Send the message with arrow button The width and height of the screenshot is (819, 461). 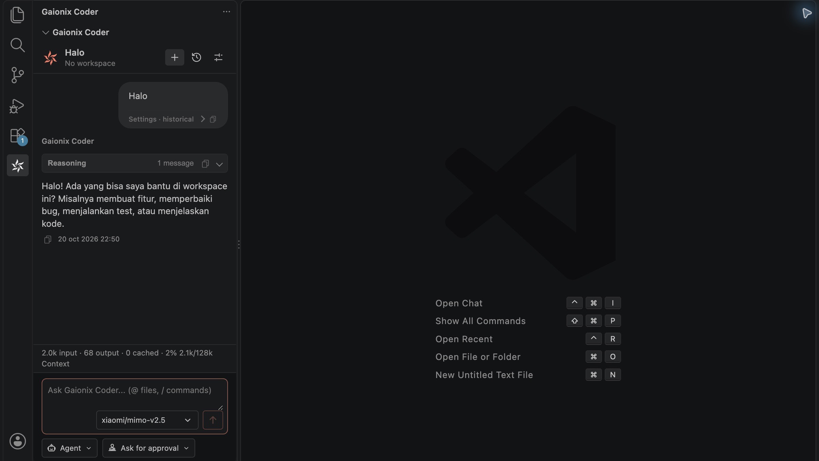[x=213, y=420]
